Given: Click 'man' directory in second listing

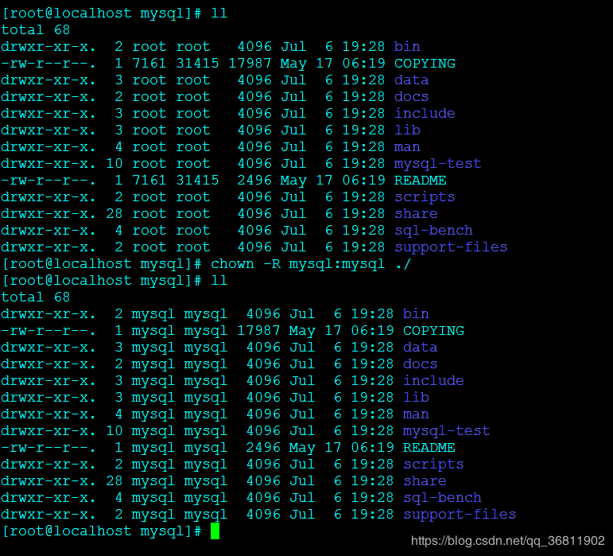Looking at the screenshot, I should [x=416, y=414].
